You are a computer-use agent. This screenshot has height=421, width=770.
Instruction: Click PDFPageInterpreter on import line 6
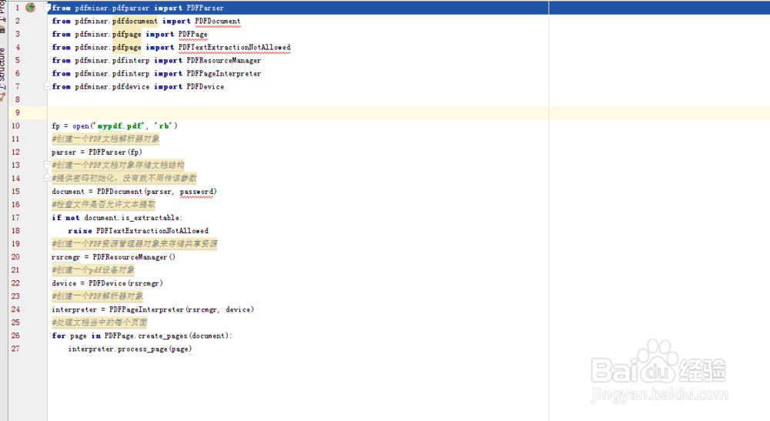point(223,74)
